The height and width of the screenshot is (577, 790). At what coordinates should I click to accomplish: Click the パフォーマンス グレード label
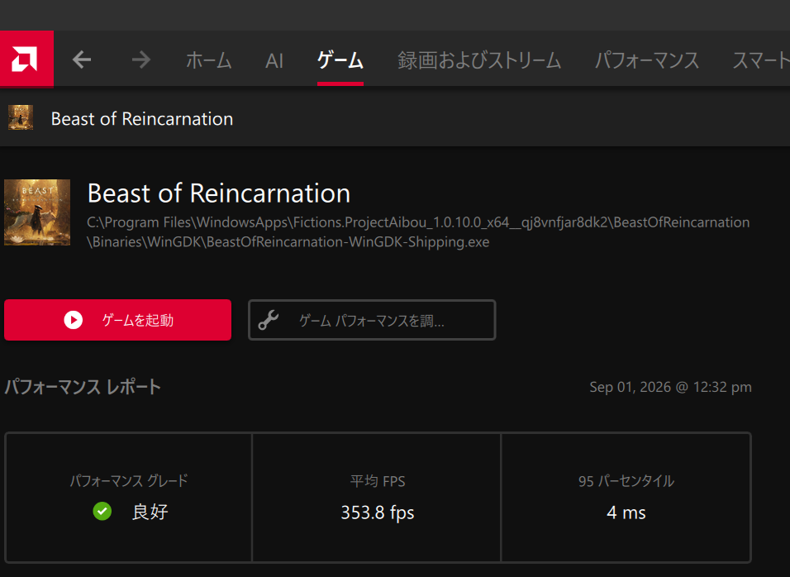[x=128, y=481]
